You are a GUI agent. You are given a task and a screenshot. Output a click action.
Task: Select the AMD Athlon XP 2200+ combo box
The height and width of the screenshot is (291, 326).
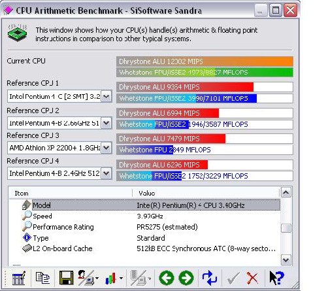click(59, 148)
